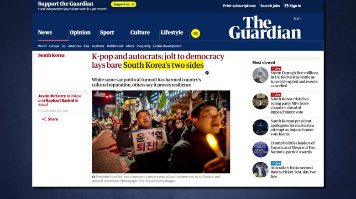The width and height of the screenshot is (356, 199).
Task: Open the Print subscriptions link
Action: pos(239,6)
